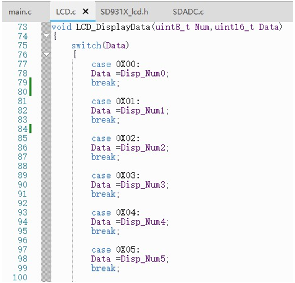Click line number 84 in gutter
This screenshot has width=295, height=283.
coord(23,129)
